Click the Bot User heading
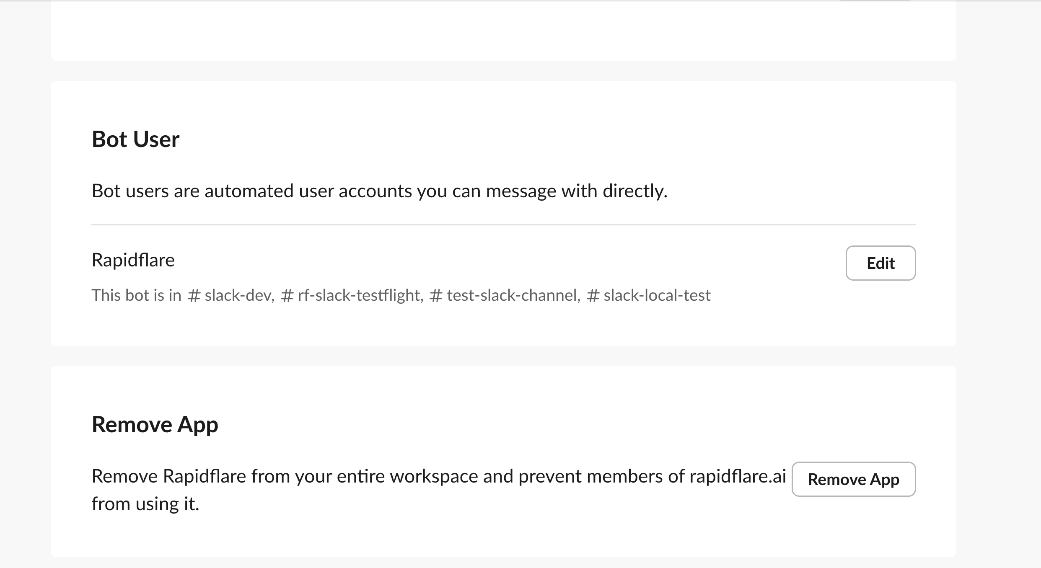1041x568 pixels. tap(135, 139)
